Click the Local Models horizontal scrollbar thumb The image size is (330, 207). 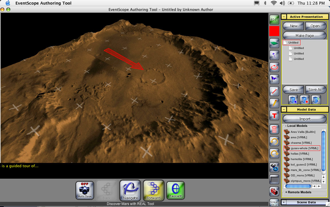298,186
